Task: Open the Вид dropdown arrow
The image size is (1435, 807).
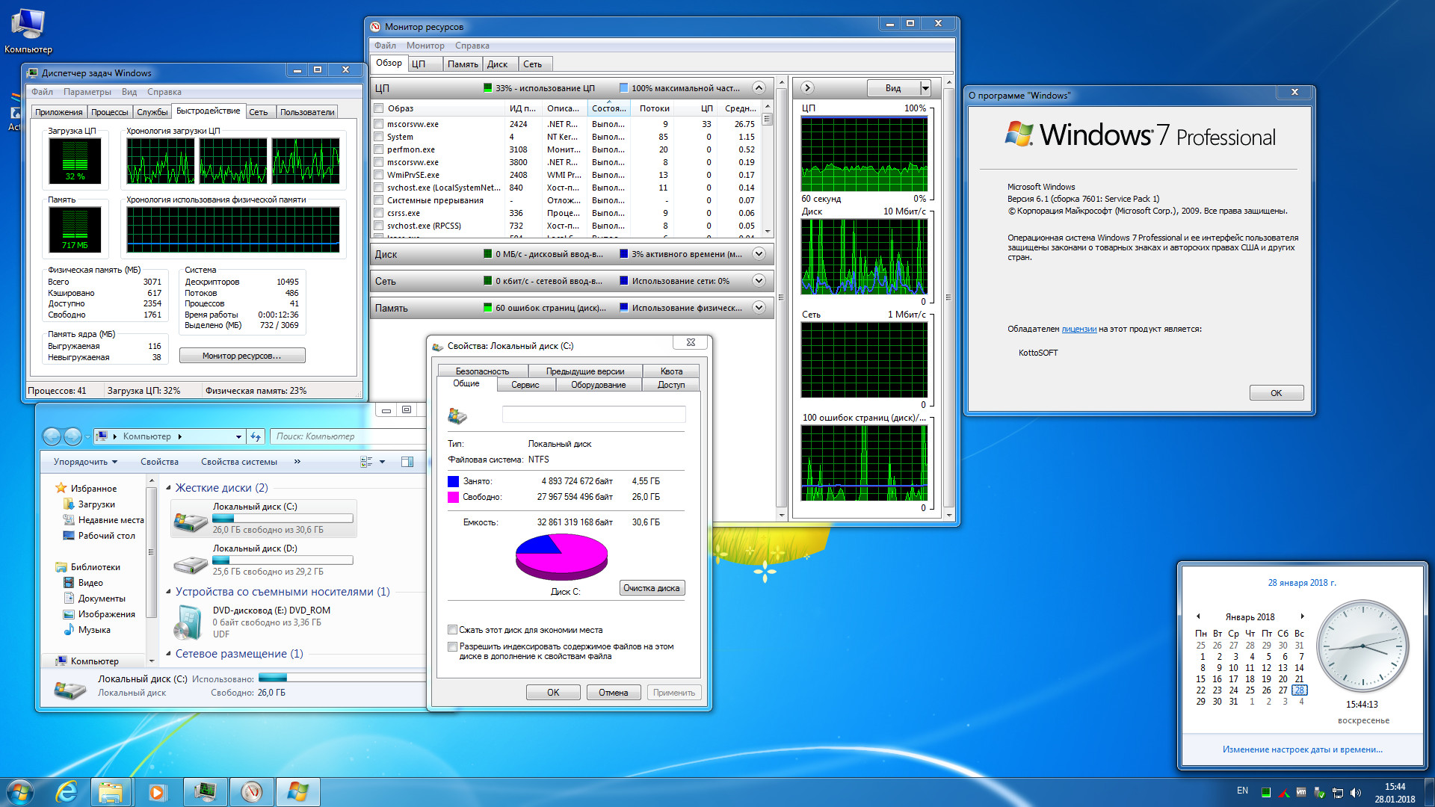Action: pos(925,88)
